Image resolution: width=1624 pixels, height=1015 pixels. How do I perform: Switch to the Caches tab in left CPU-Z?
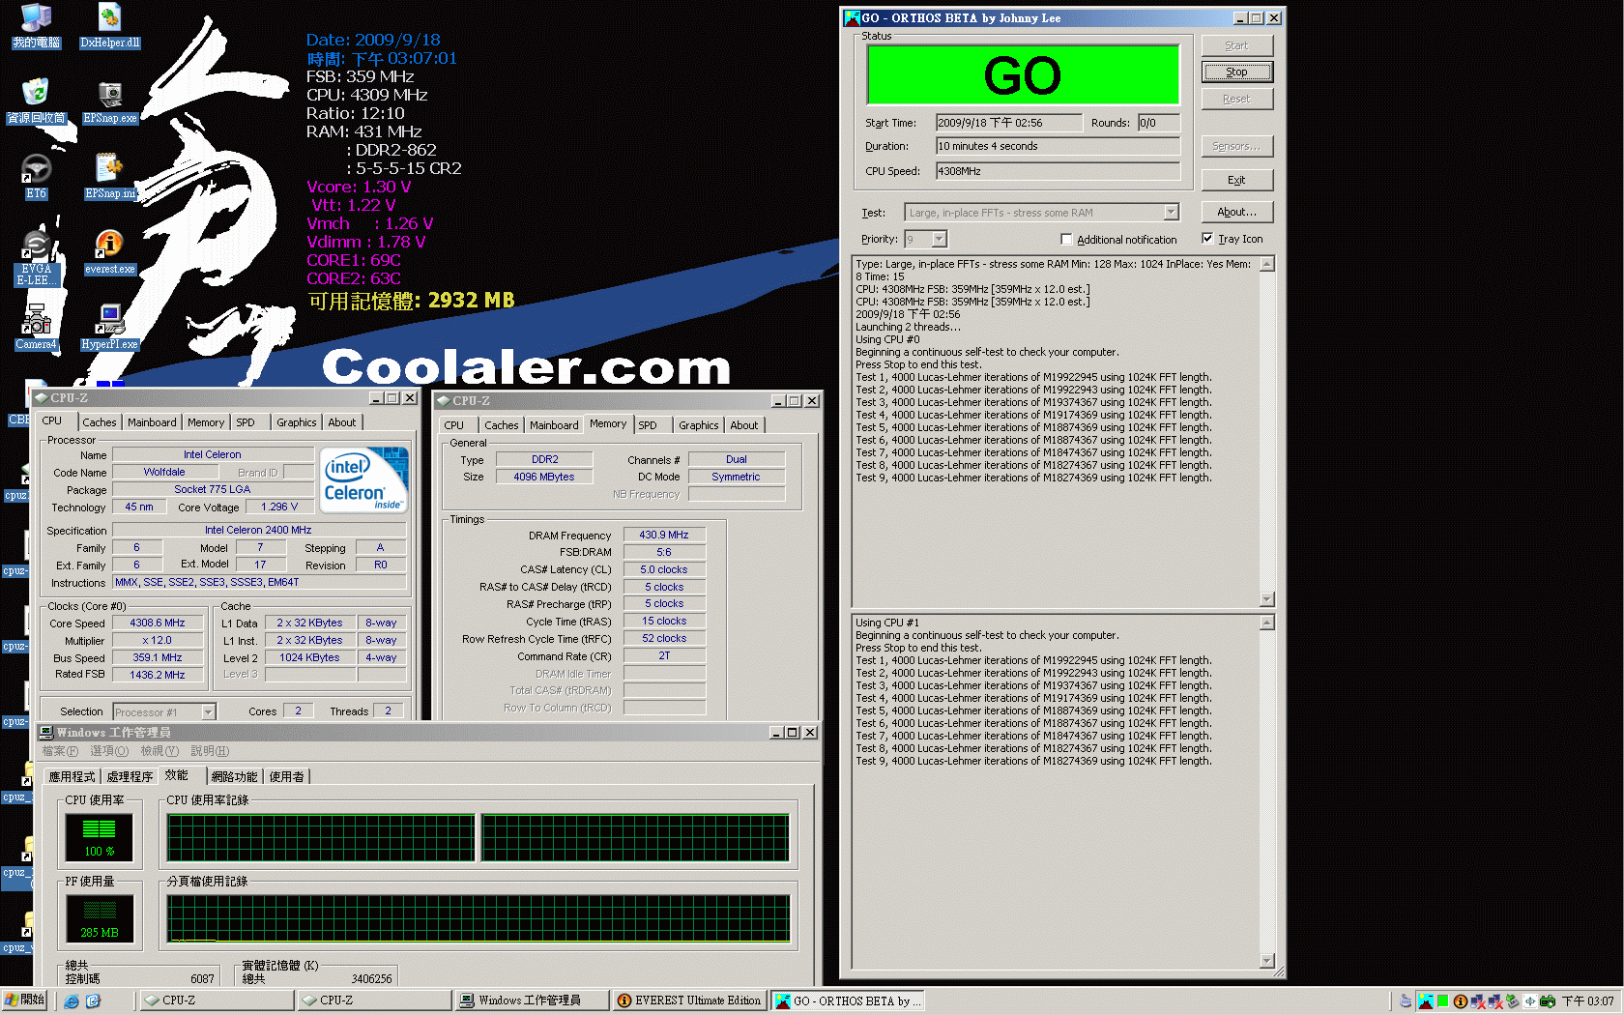click(x=99, y=422)
